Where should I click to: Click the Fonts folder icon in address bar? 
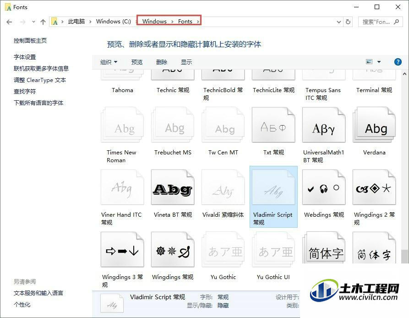click(55, 22)
